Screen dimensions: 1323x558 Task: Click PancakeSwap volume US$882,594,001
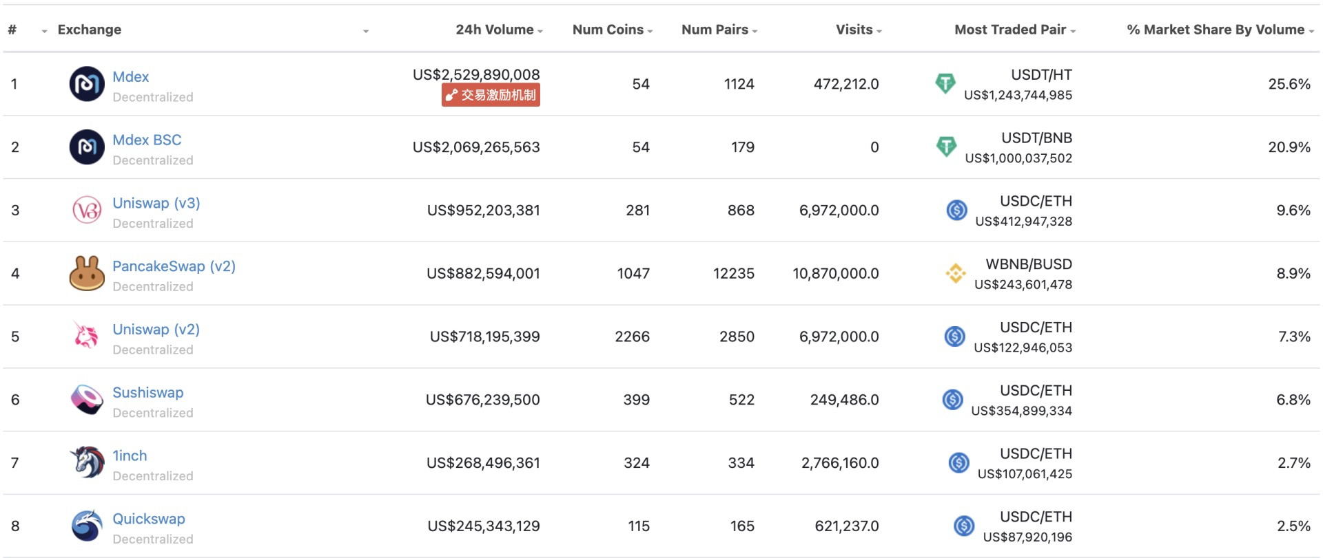tap(483, 274)
